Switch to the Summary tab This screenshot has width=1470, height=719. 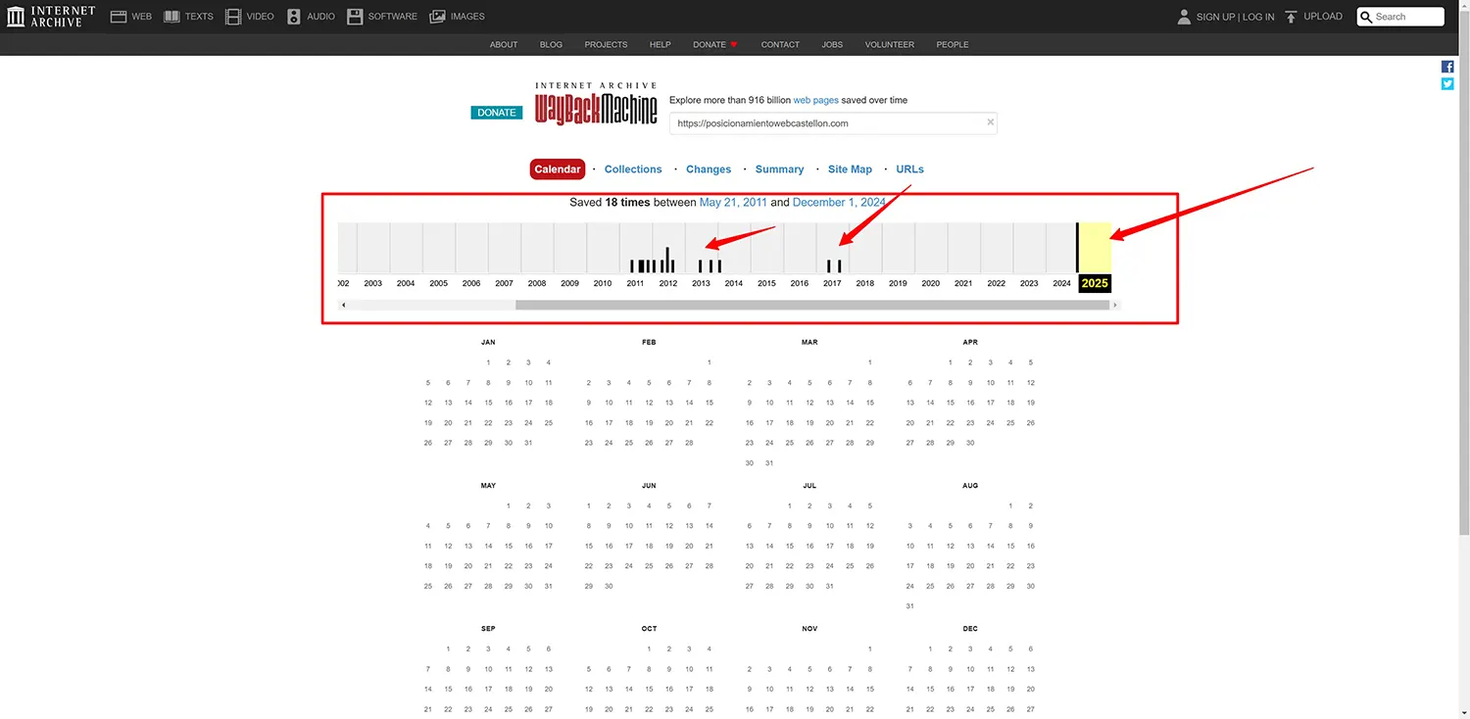(x=779, y=168)
